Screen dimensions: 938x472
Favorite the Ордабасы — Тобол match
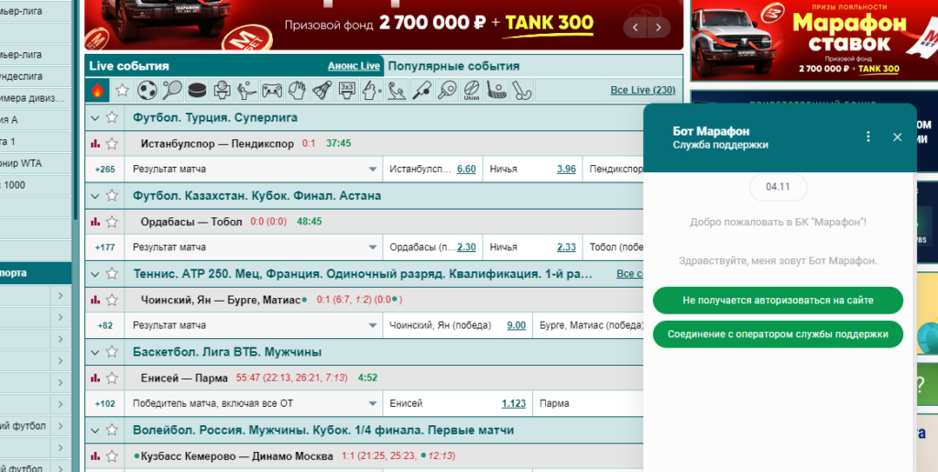click(112, 222)
